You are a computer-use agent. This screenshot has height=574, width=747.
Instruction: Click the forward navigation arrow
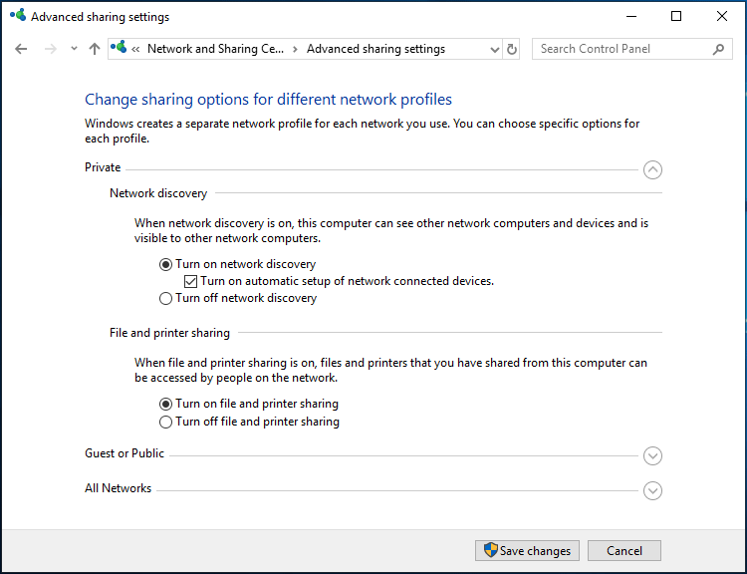pyautogui.click(x=50, y=49)
